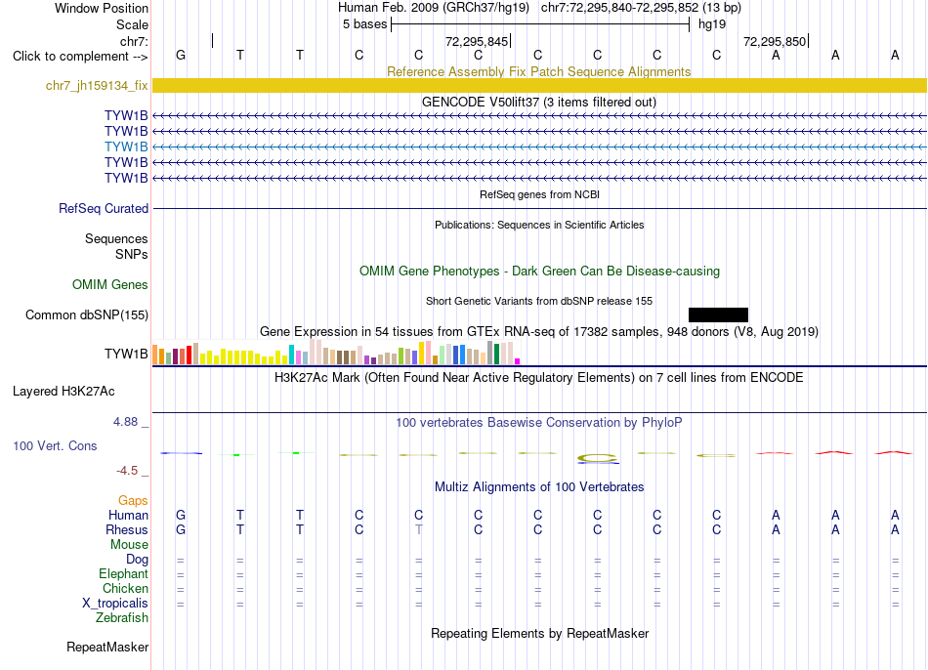Click the dark green bar in GTEx chart
This screenshot has width=928, height=670.
point(496,354)
